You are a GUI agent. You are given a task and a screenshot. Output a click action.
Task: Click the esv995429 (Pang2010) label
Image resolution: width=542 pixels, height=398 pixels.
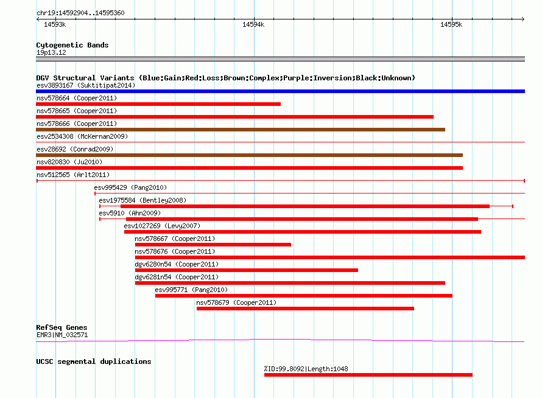click(x=130, y=187)
